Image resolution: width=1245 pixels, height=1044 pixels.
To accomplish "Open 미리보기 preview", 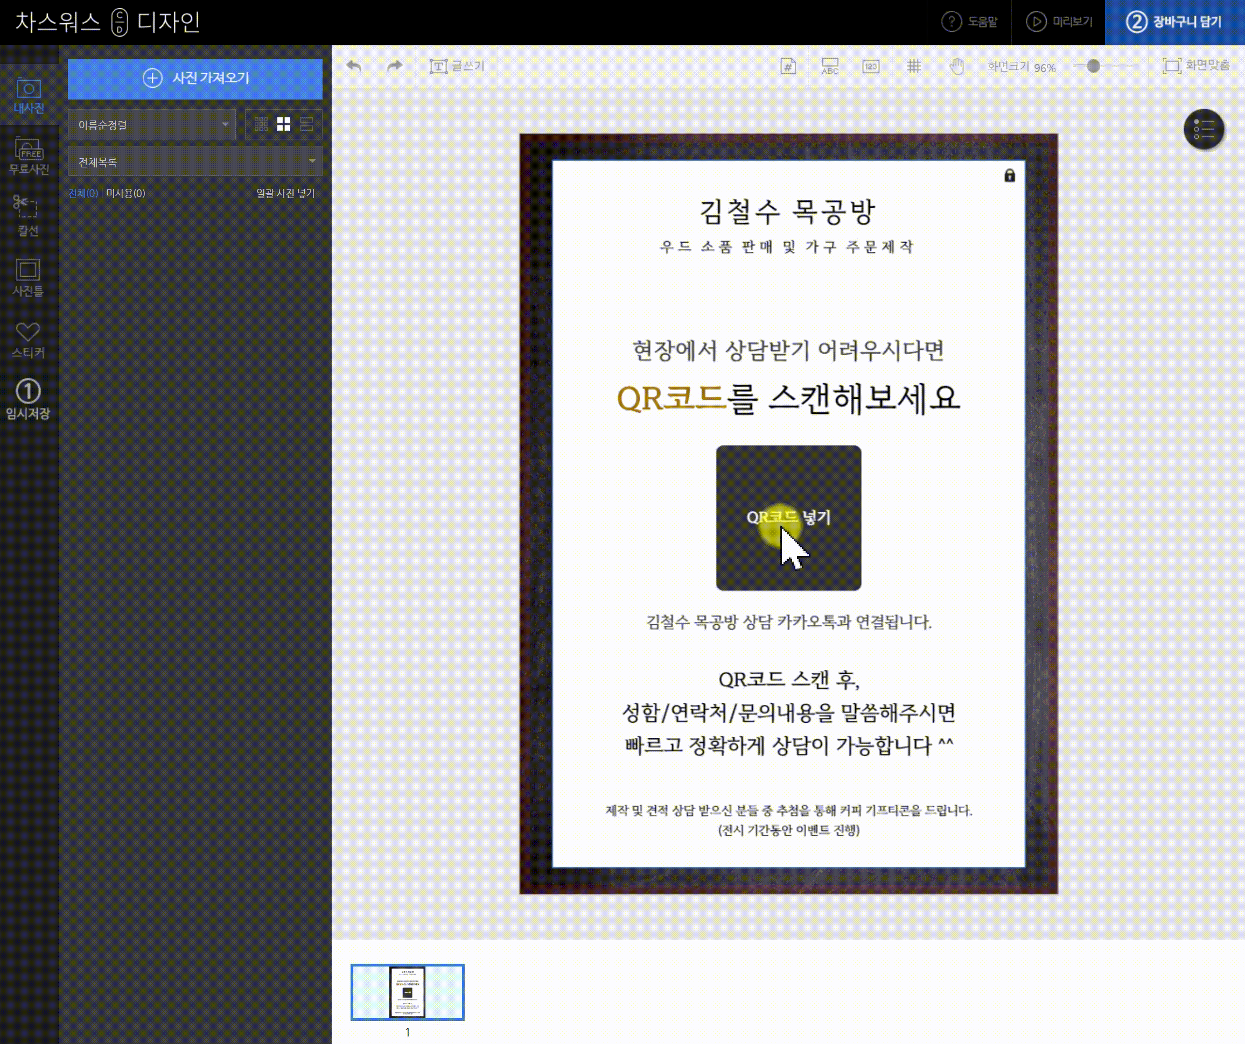I will coord(1059,22).
